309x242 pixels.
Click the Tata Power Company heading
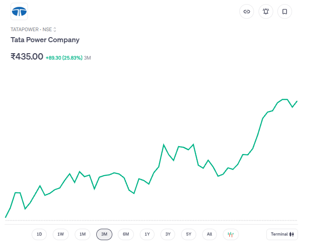point(45,40)
